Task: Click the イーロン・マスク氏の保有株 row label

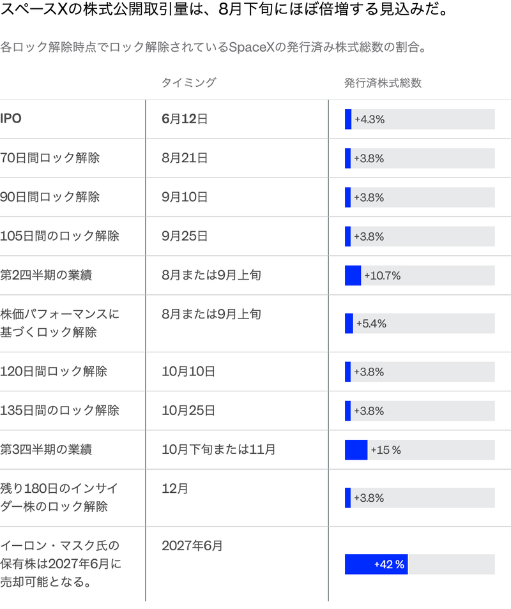Action: tap(61, 564)
